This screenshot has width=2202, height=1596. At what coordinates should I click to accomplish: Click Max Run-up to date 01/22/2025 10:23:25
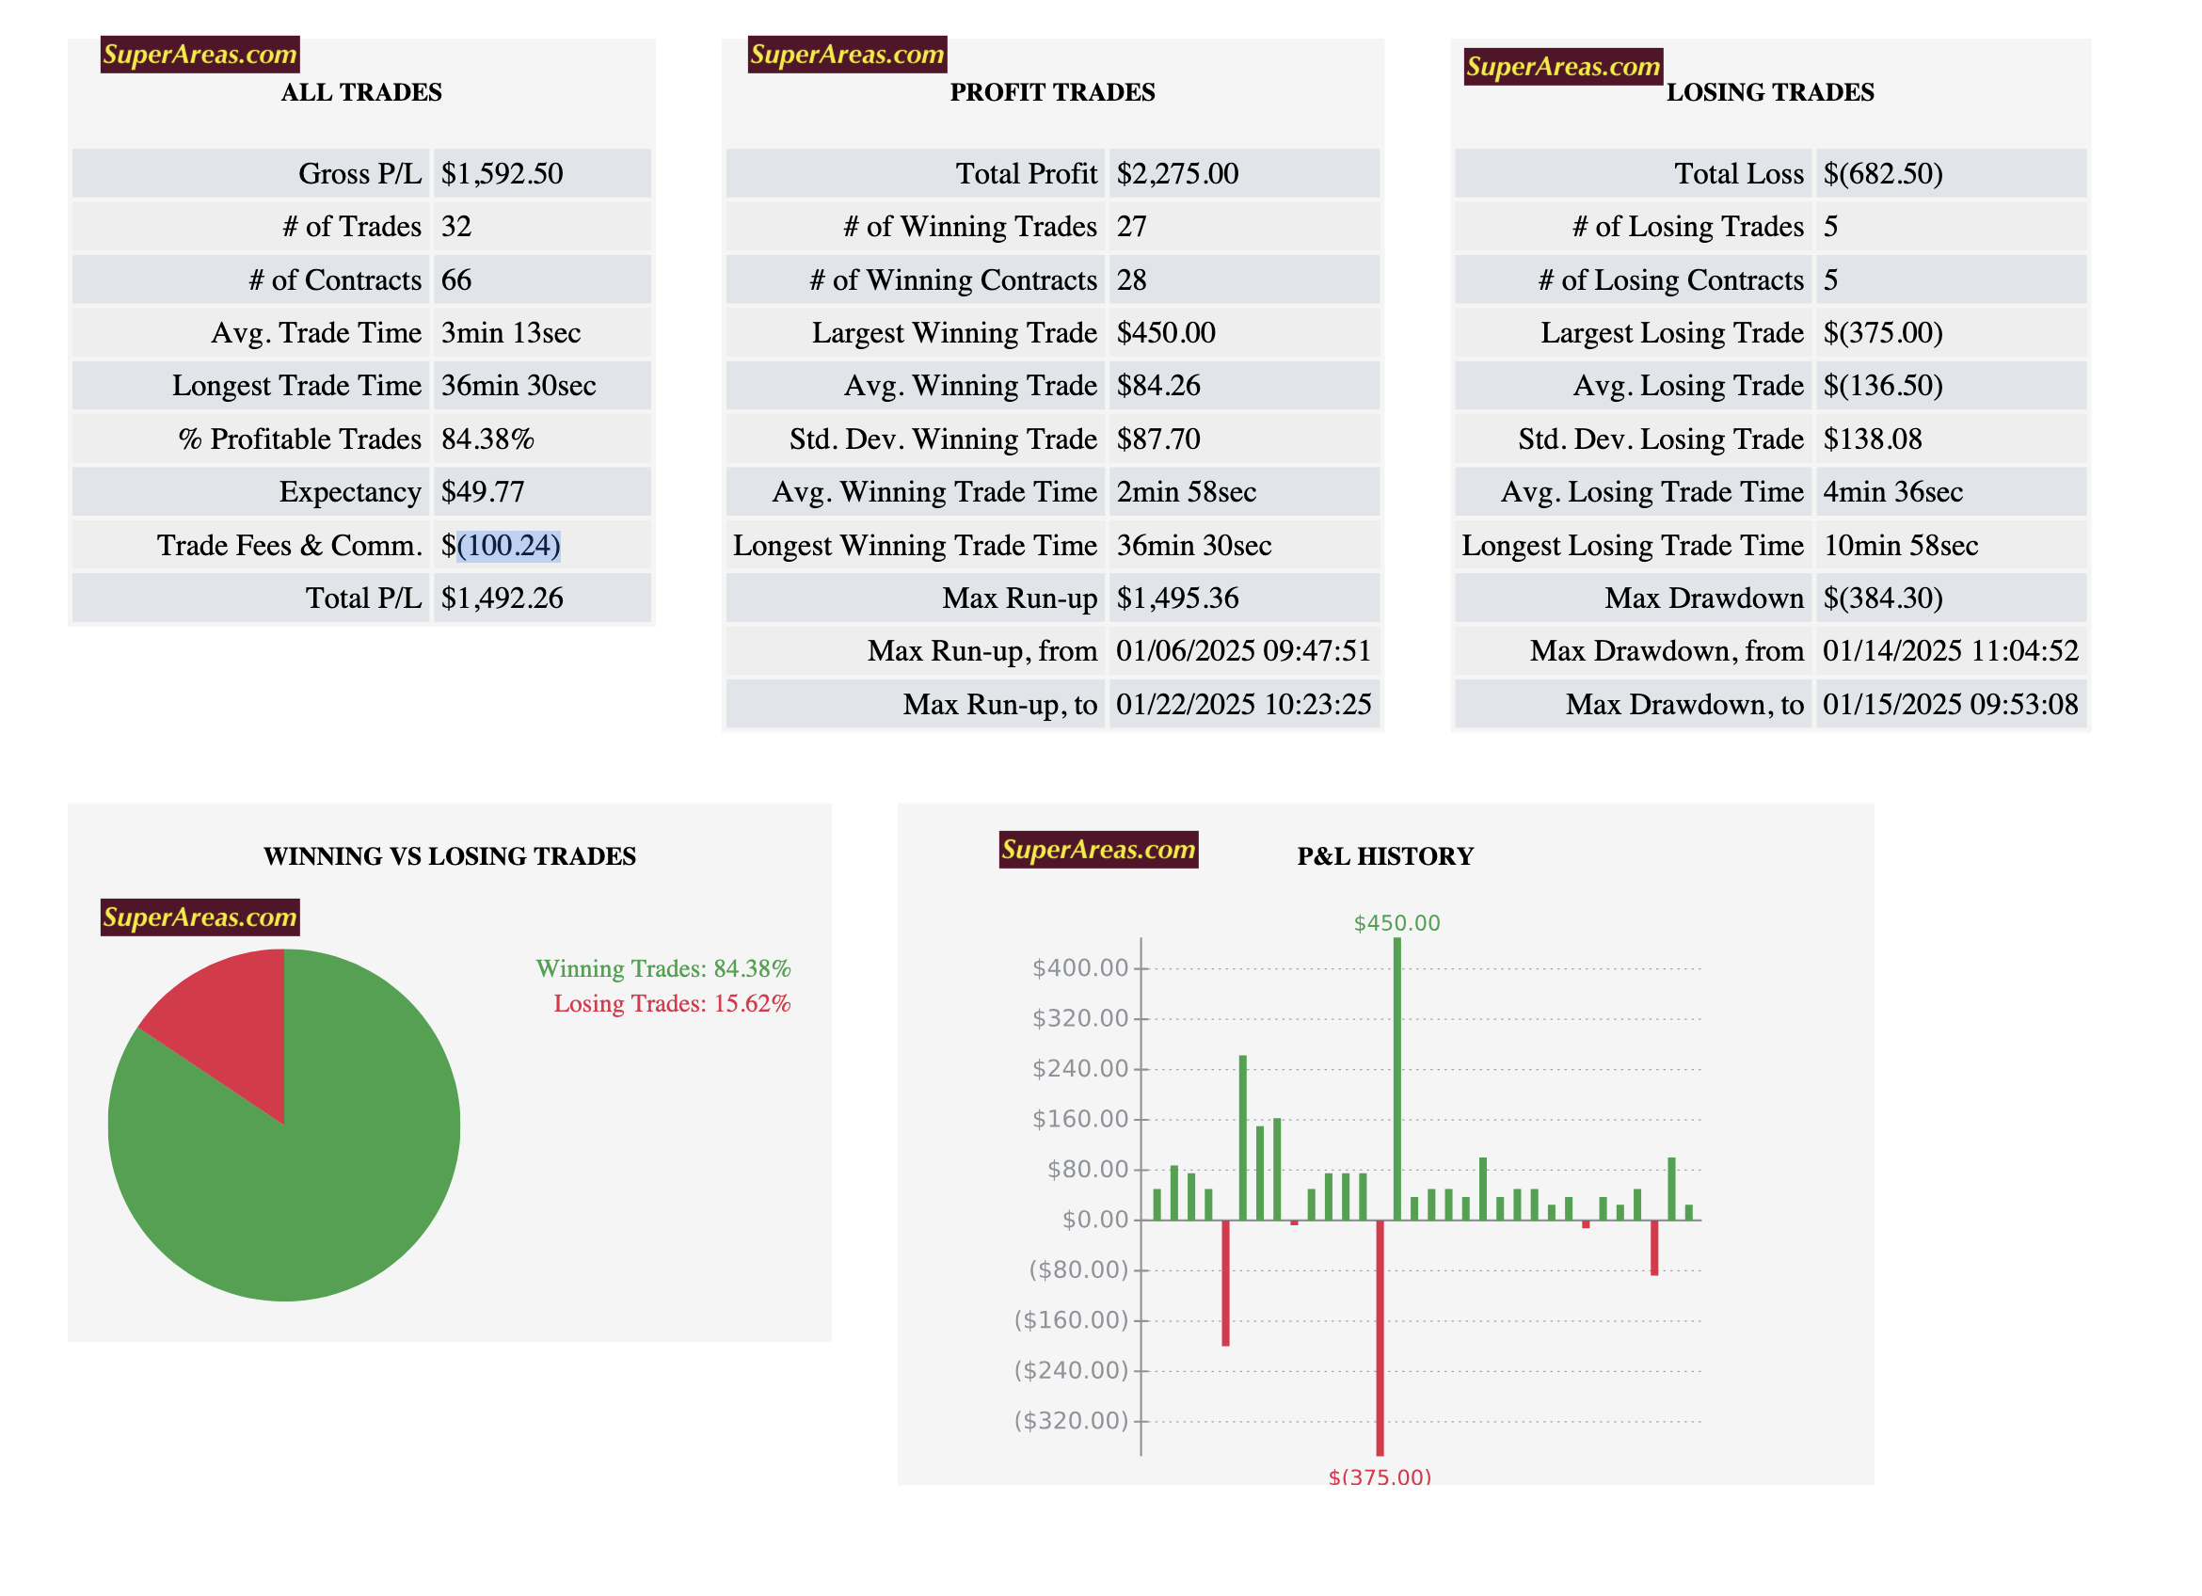pyautogui.click(x=1244, y=704)
